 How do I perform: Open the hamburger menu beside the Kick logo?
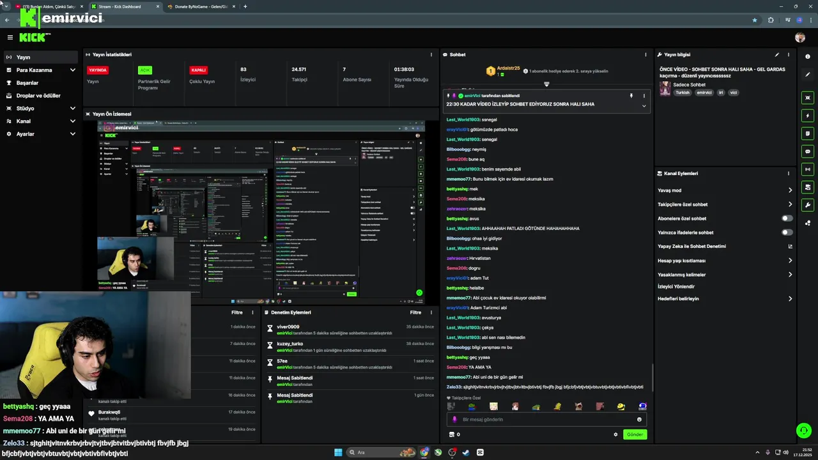click(x=10, y=38)
